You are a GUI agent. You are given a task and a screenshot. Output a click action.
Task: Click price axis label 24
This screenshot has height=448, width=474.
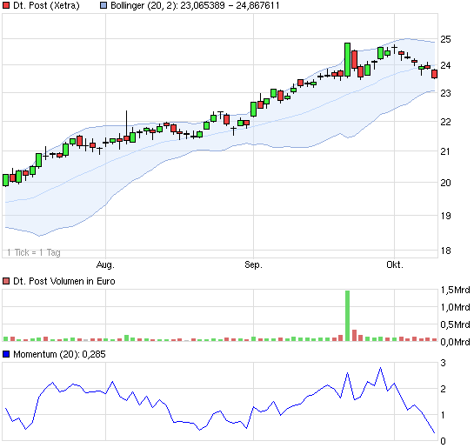click(x=445, y=65)
